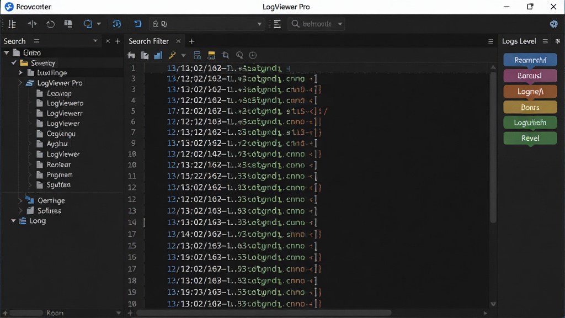The width and height of the screenshot is (565, 318).
Task: Click the plus icon at editor bottom left
Action: pyautogui.click(x=130, y=313)
